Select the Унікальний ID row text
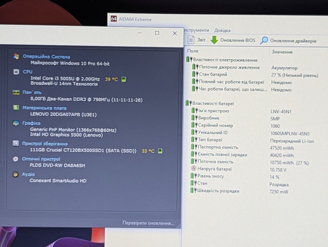 coord(213,132)
